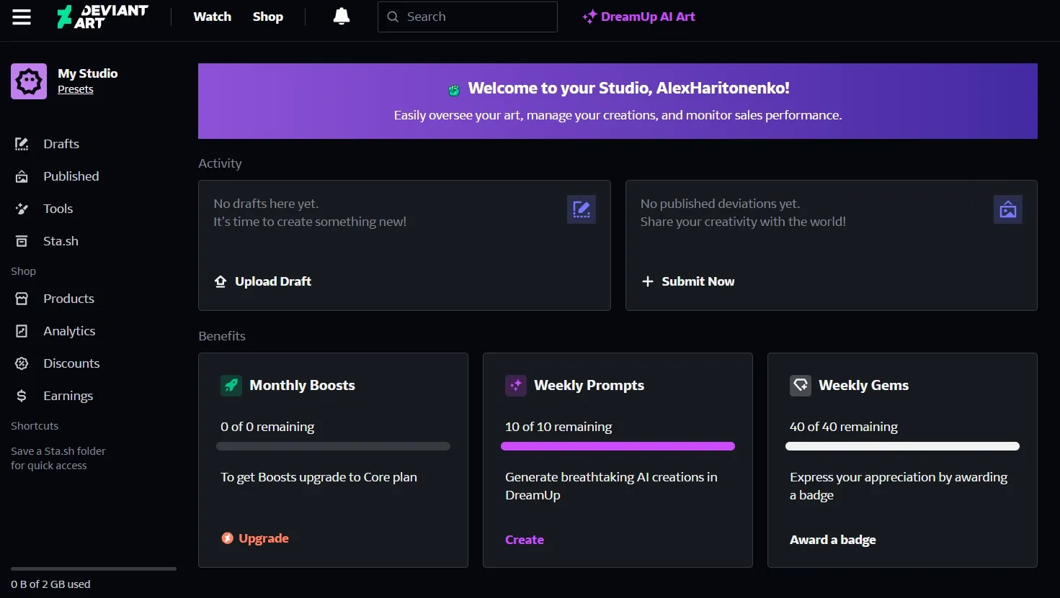Open the Earnings page
This screenshot has height=598, width=1060.
click(x=68, y=396)
